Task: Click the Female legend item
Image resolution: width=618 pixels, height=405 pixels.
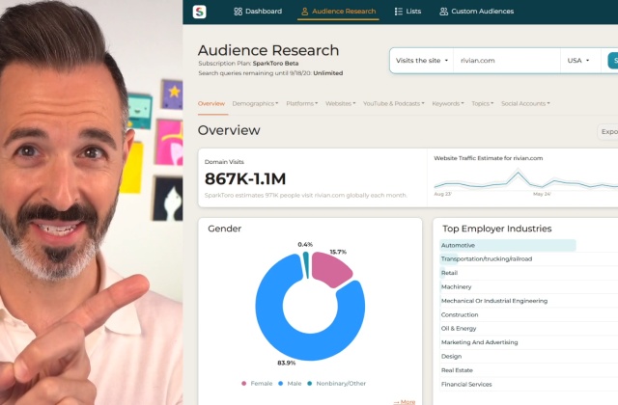Action: click(257, 384)
